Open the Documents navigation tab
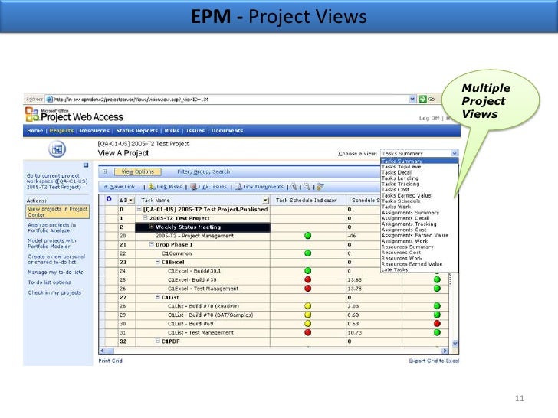This screenshot has height=418, width=558. pyautogui.click(x=227, y=131)
